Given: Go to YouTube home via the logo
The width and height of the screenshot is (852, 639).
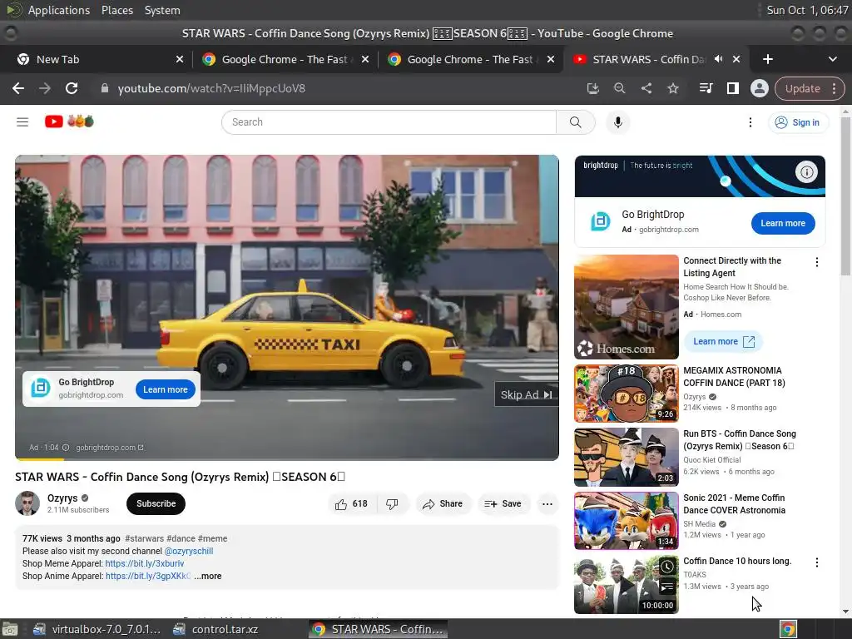Looking at the screenshot, I should coord(69,121).
